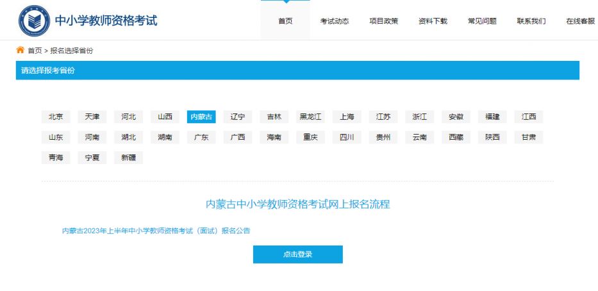Image resolution: width=598 pixels, height=291 pixels.
Task: Pick 辽宁 as the exam province
Action: (x=238, y=117)
